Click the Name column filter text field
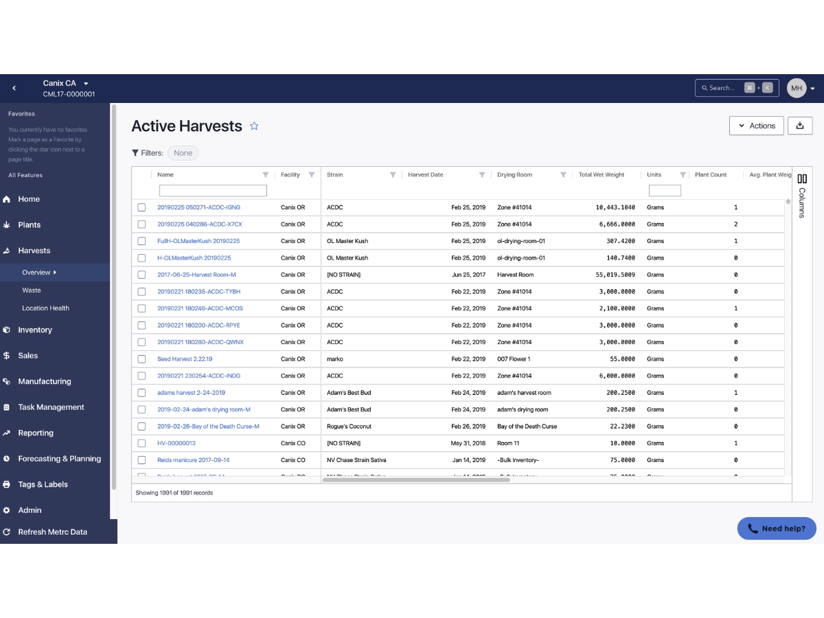 [x=213, y=191]
